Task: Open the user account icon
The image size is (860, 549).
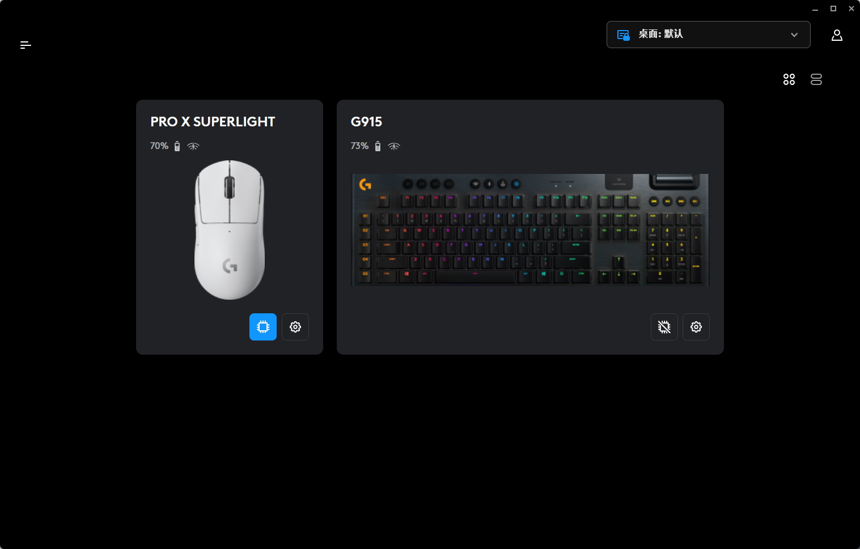Action: pos(837,35)
